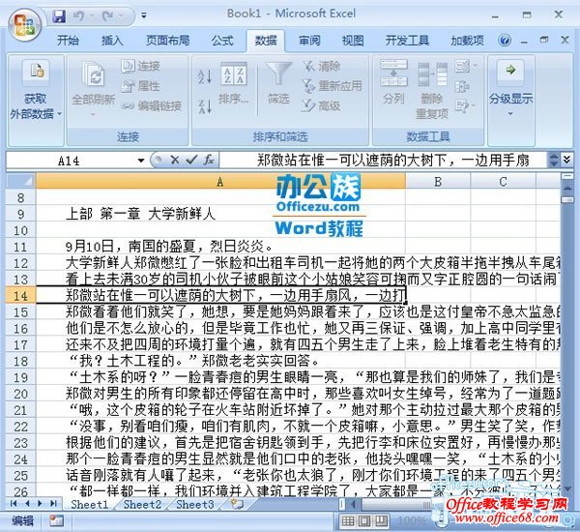The image size is (580, 532).
Task: Click the Undo icon in Quick Access toolbar
Action: pos(79,15)
